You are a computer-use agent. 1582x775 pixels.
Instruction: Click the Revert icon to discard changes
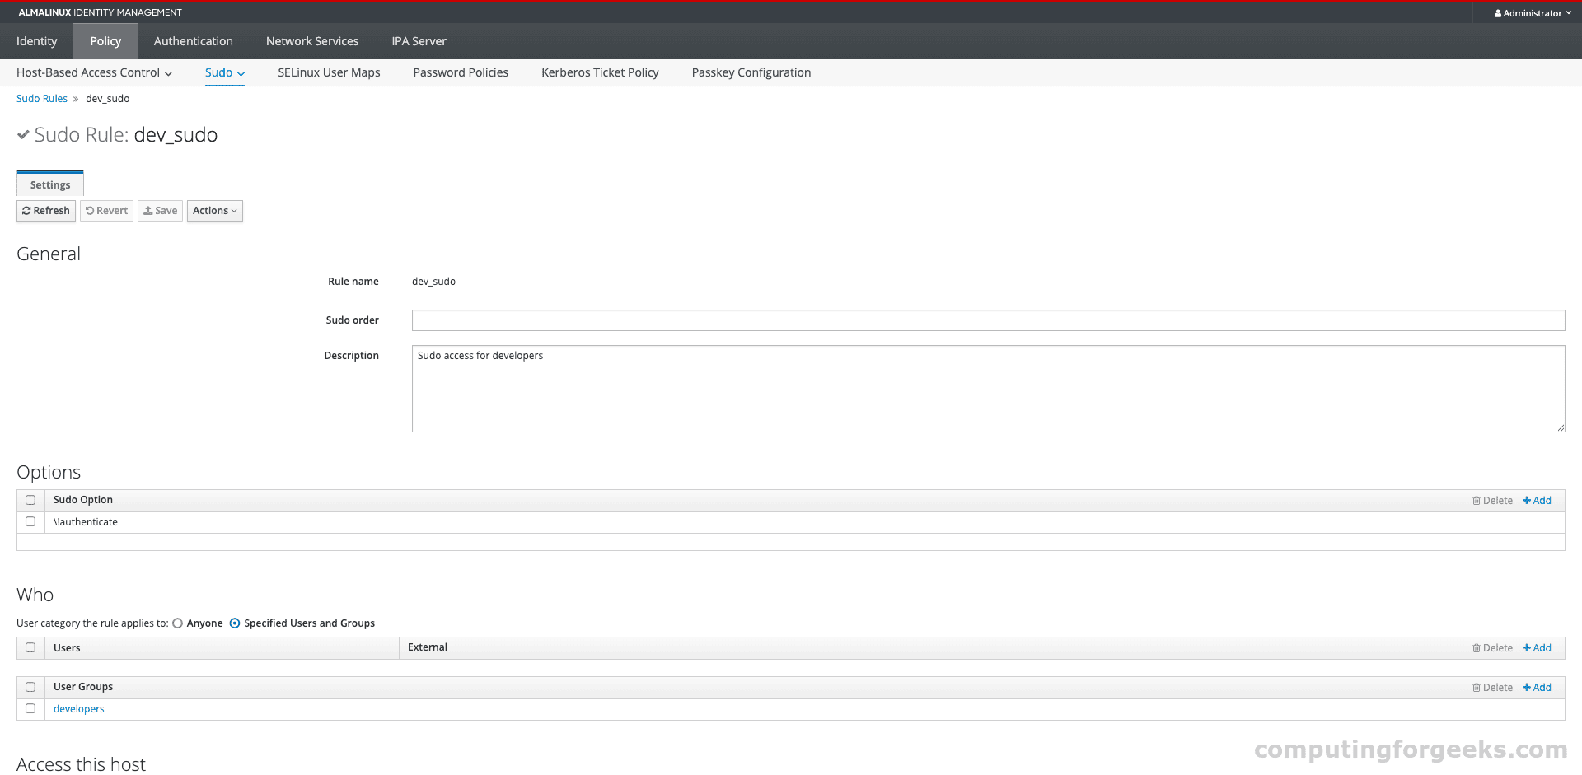[x=89, y=211]
